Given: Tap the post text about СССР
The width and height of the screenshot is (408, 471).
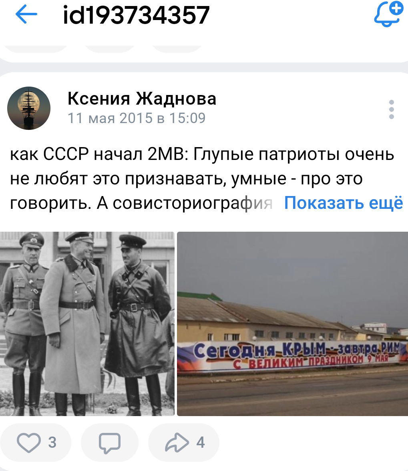Looking at the screenshot, I should [202, 178].
